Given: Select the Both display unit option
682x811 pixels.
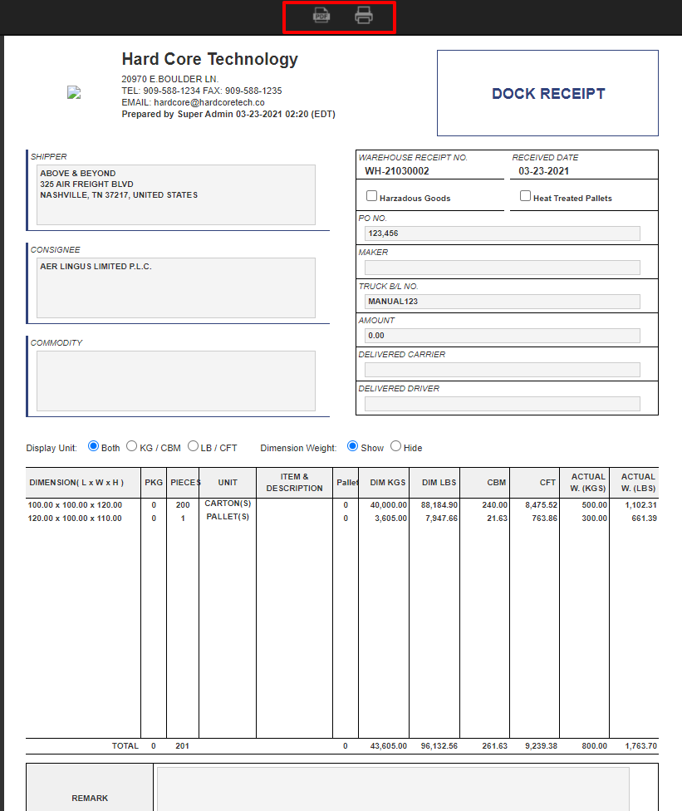Looking at the screenshot, I should [93, 446].
